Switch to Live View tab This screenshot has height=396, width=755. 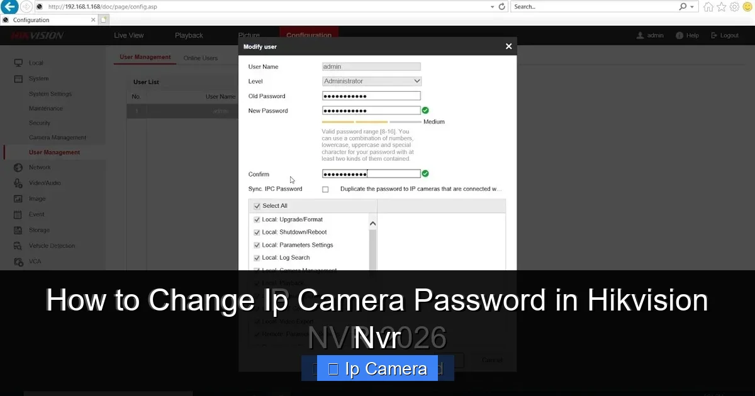tap(128, 35)
